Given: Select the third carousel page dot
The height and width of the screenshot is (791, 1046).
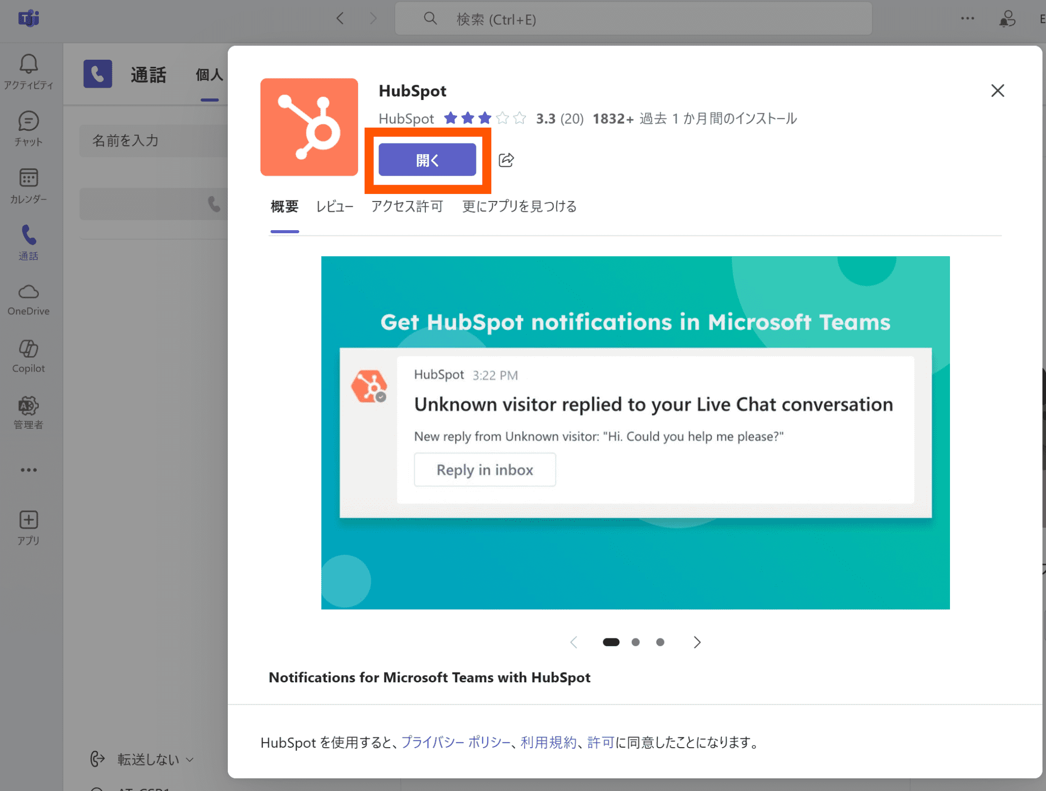Looking at the screenshot, I should click(660, 642).
